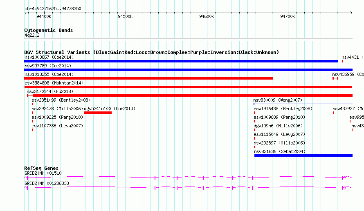Click the left arrow on the coordinate ruler
This screenshot has width=364, height=211.
click(x=25, y=13)
